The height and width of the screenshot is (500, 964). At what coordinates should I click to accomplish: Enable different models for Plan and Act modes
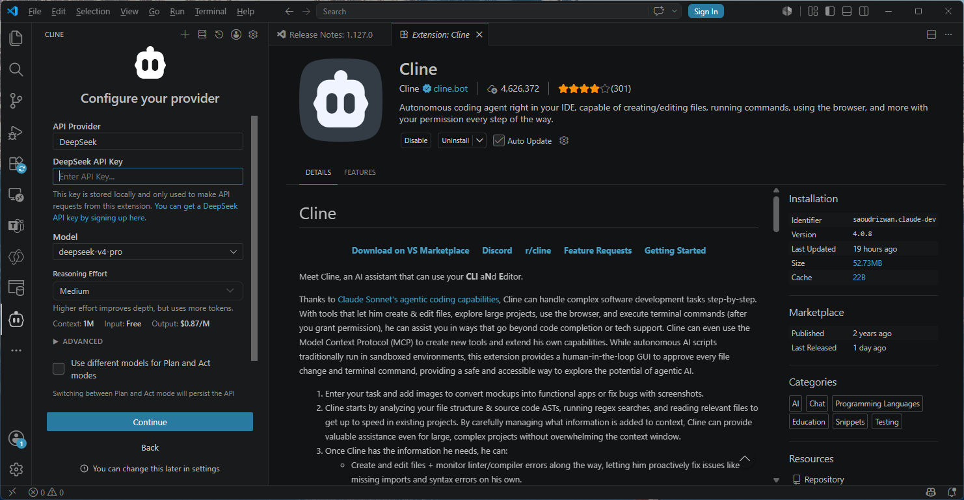coord(59,369)
